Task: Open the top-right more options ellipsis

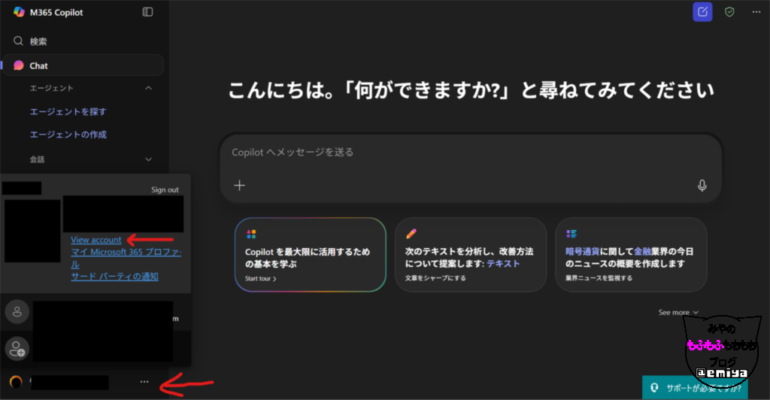Action: (x=756, y=12)
